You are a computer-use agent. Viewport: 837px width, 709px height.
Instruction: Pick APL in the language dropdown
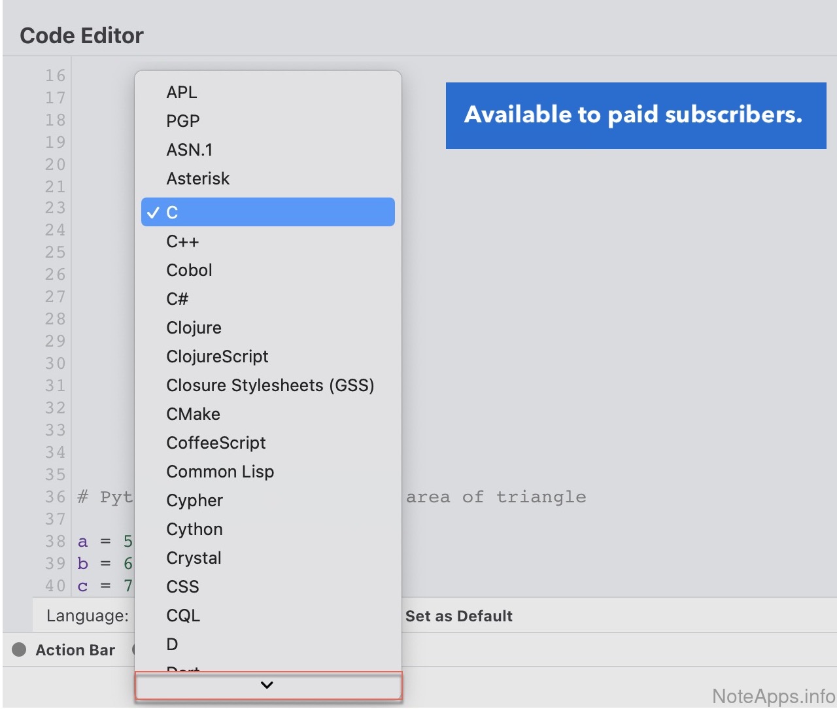pyautogui.click(x=182, y=92)
